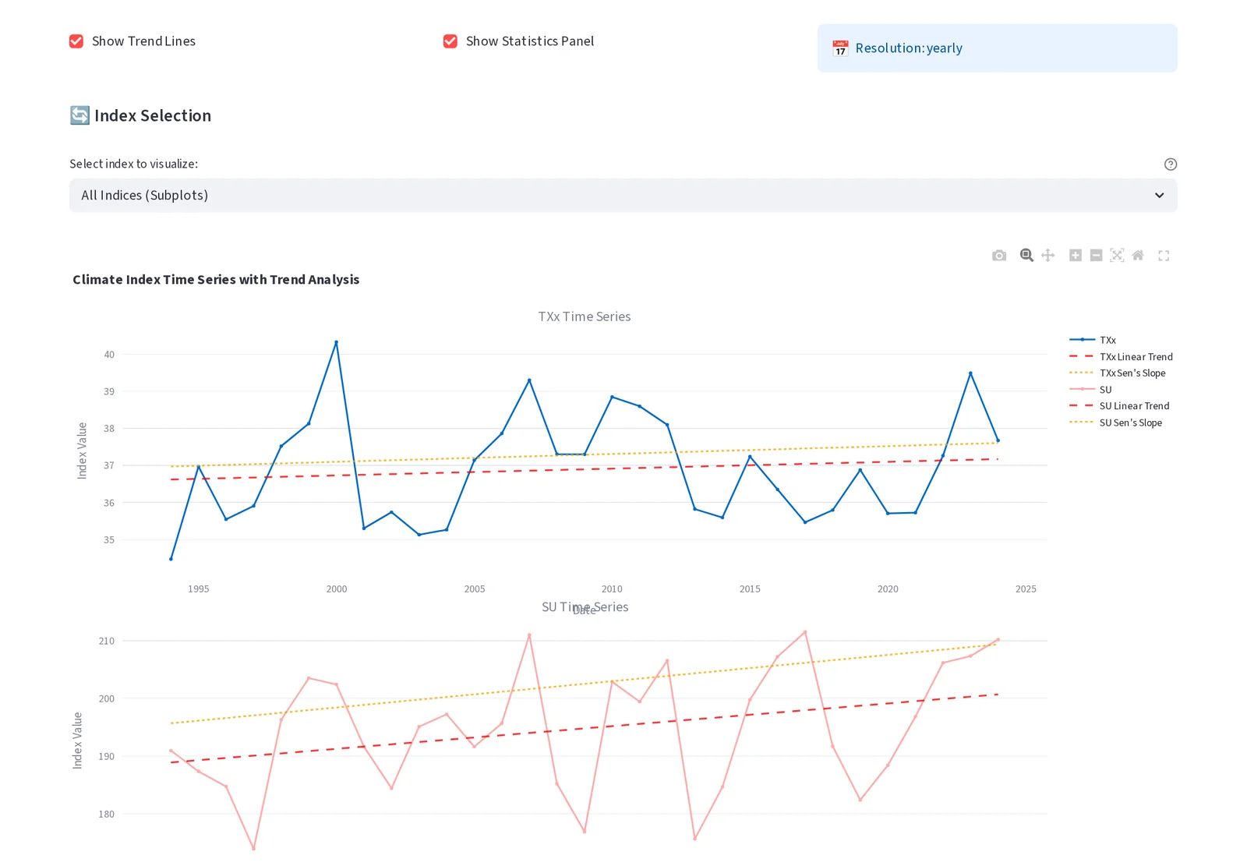Open the All Indices (Subplots) dropdown
The image size is (1247, 866).
[623, 196]
